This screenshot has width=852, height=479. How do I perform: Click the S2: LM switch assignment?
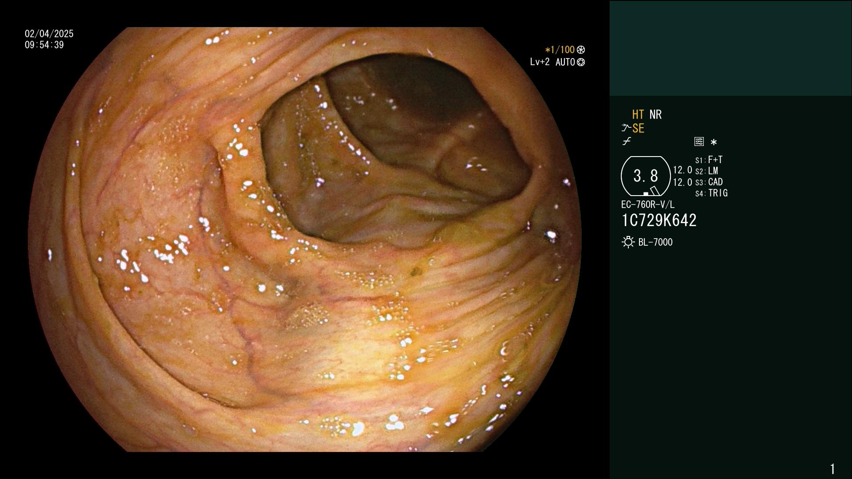[x=707, y=171]
